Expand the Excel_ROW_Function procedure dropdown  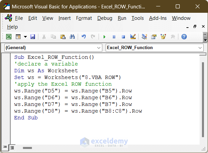tap(200, 48)
